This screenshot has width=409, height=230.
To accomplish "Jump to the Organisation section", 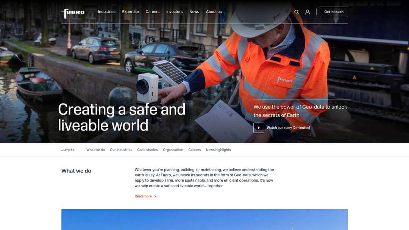I will click(173, 149).
